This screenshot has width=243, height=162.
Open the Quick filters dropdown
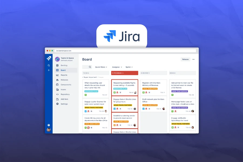[101, 67]
